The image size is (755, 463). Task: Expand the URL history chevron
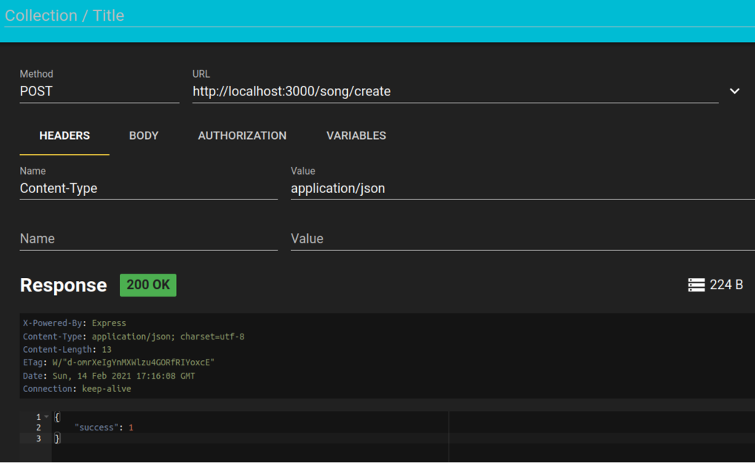point(734,91)
